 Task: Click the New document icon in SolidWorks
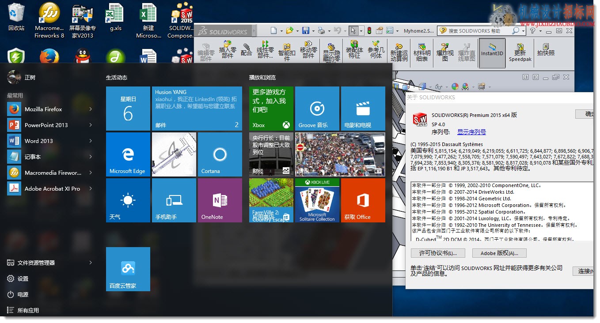tap(274, 30)
